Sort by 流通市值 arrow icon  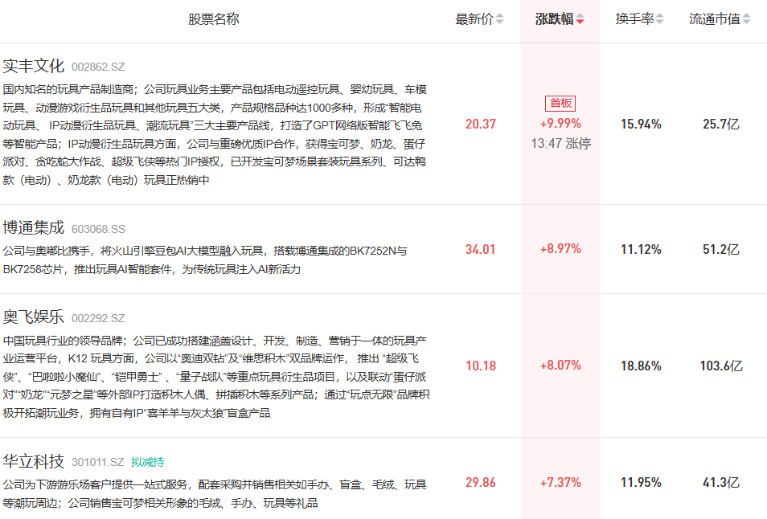(x=746, y=19)
